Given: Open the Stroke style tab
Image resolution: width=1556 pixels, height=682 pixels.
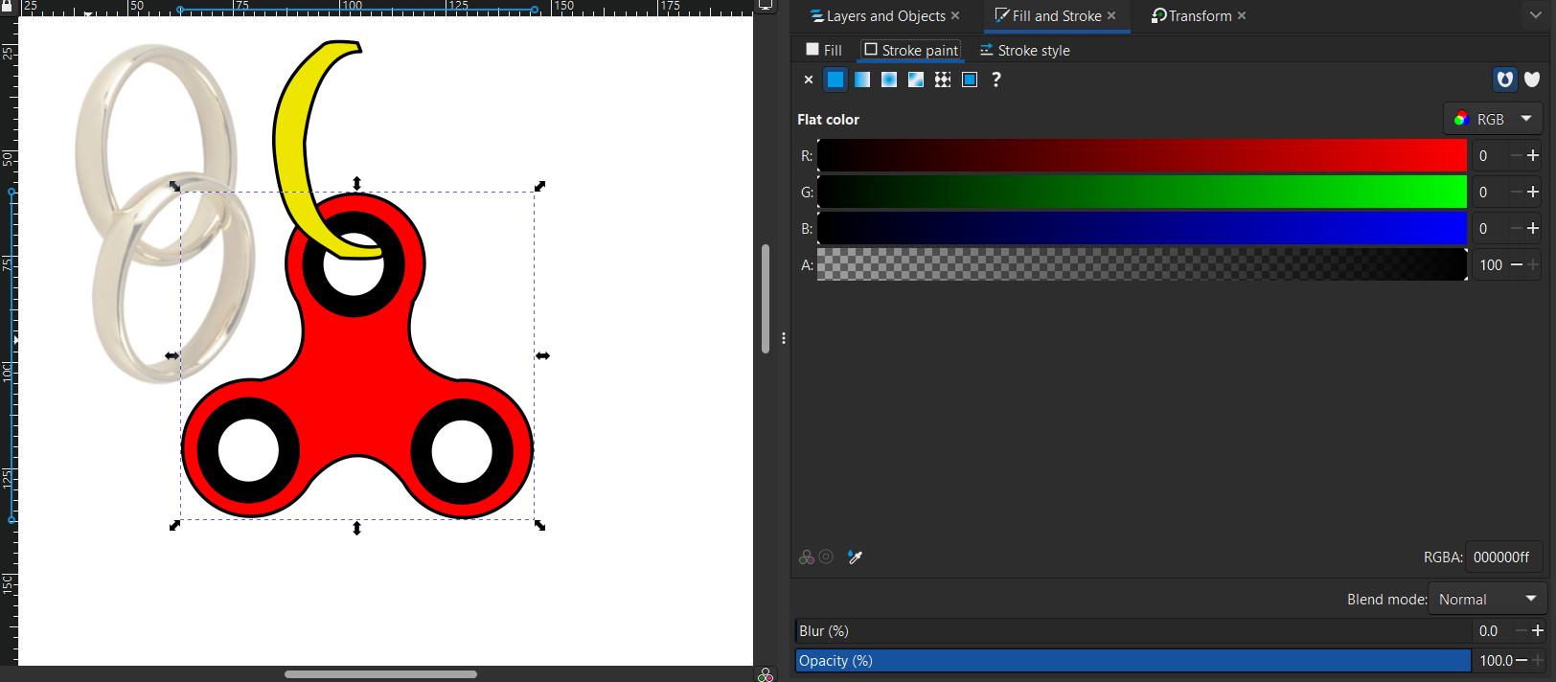Looking at the screenshot, I should [x=1024, y=51].
